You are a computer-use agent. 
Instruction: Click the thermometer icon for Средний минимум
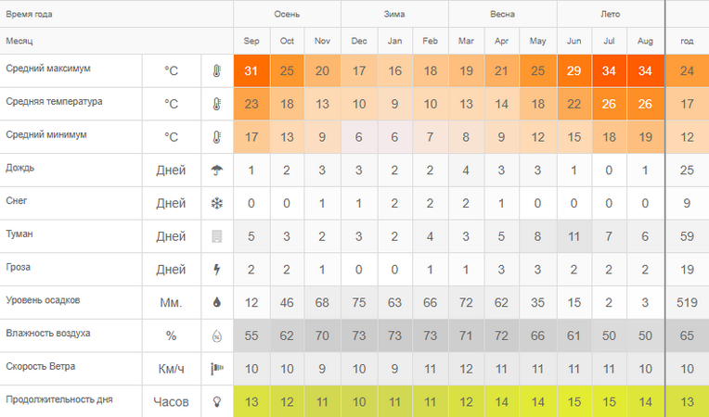[x=217, y=137]
